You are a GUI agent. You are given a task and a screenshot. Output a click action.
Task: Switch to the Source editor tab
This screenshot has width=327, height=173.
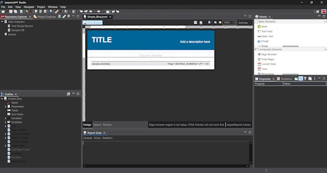(97, 125)
